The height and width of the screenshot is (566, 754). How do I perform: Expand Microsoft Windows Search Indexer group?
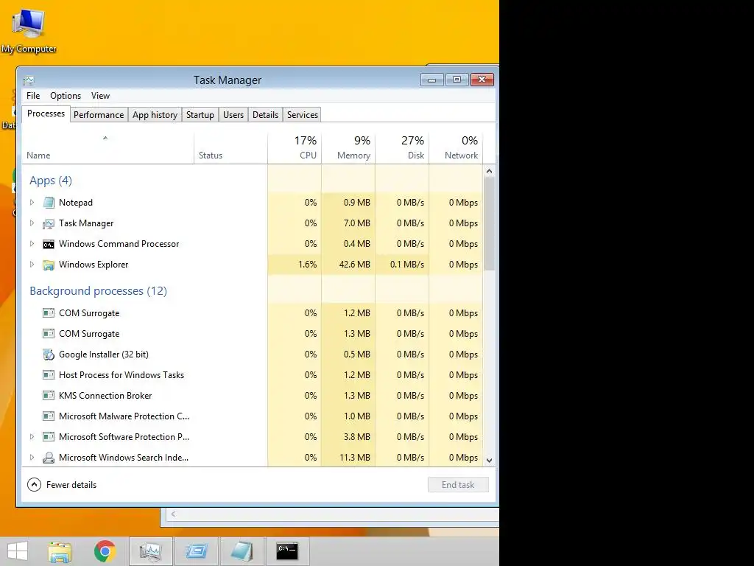(32, 458)
